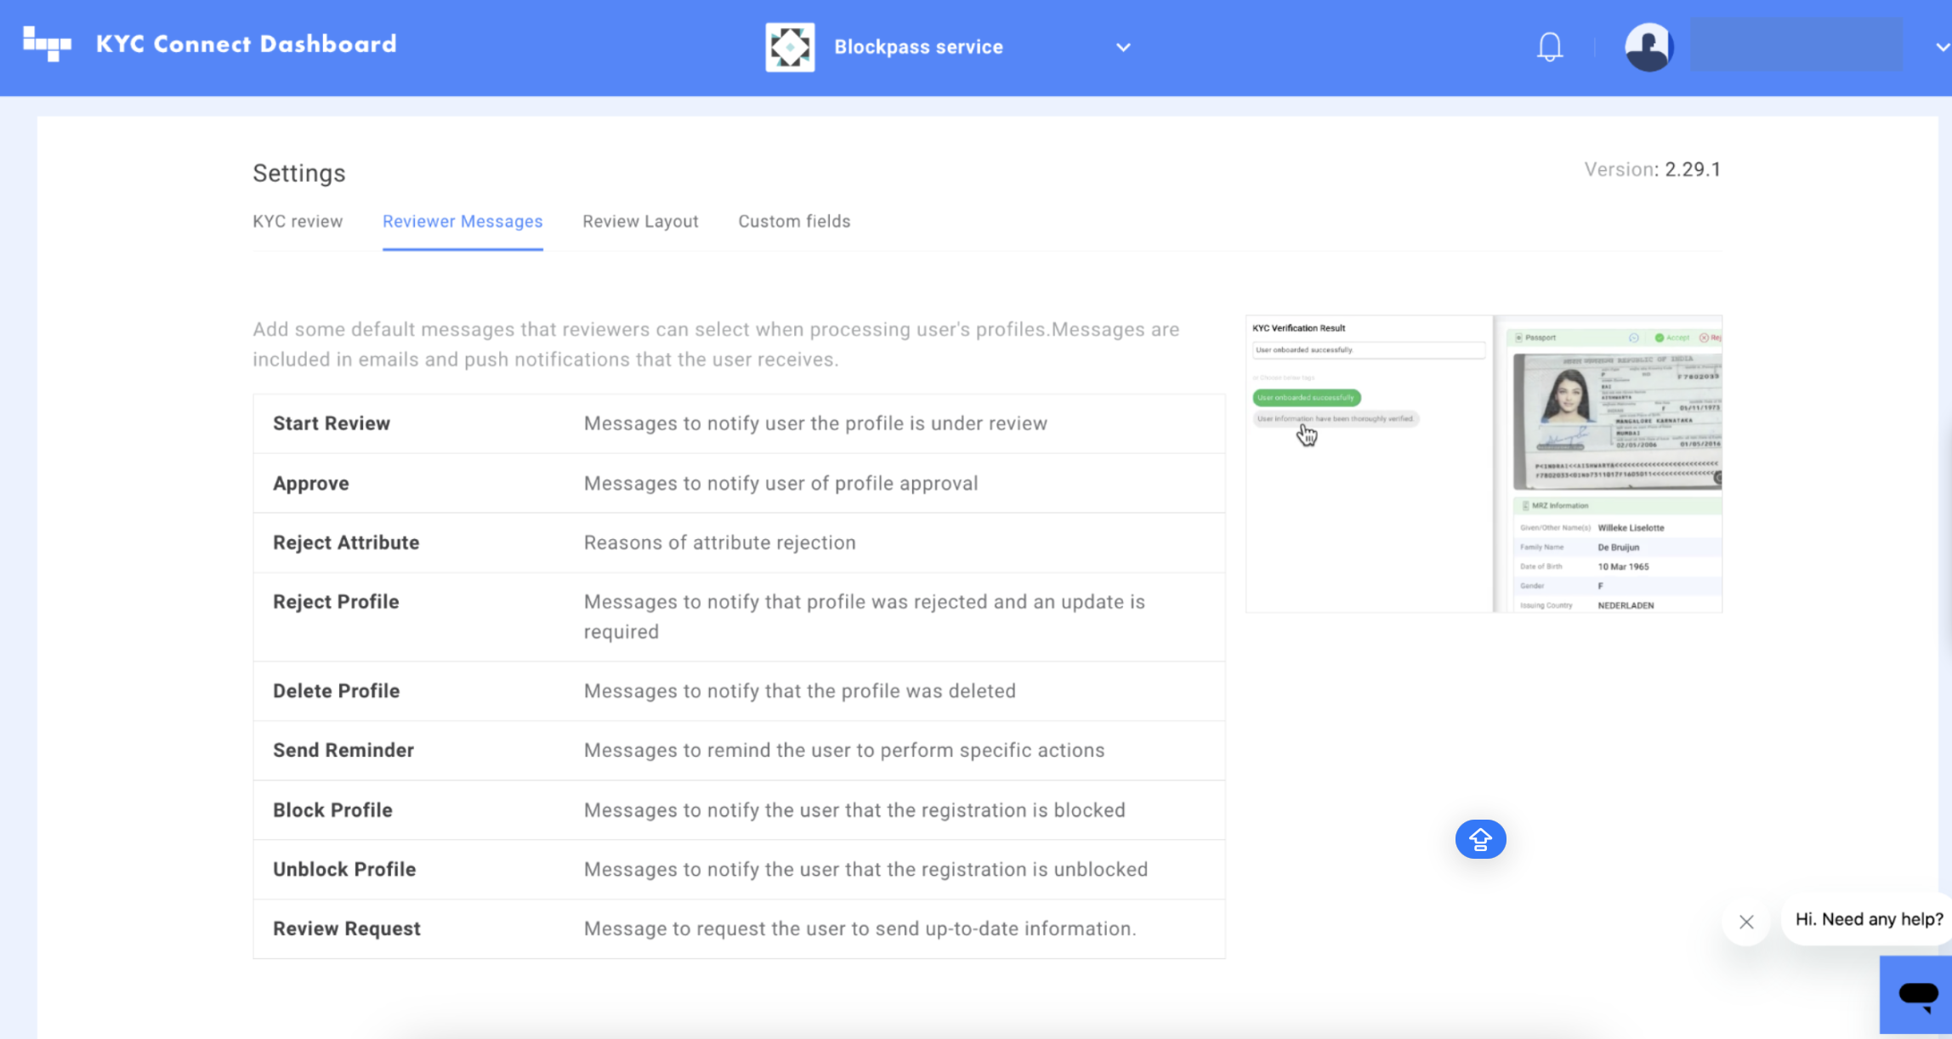This screenshot has height=1039, width=1952.
Task: Click the Unblock Profile row
Action: [739, 869]
